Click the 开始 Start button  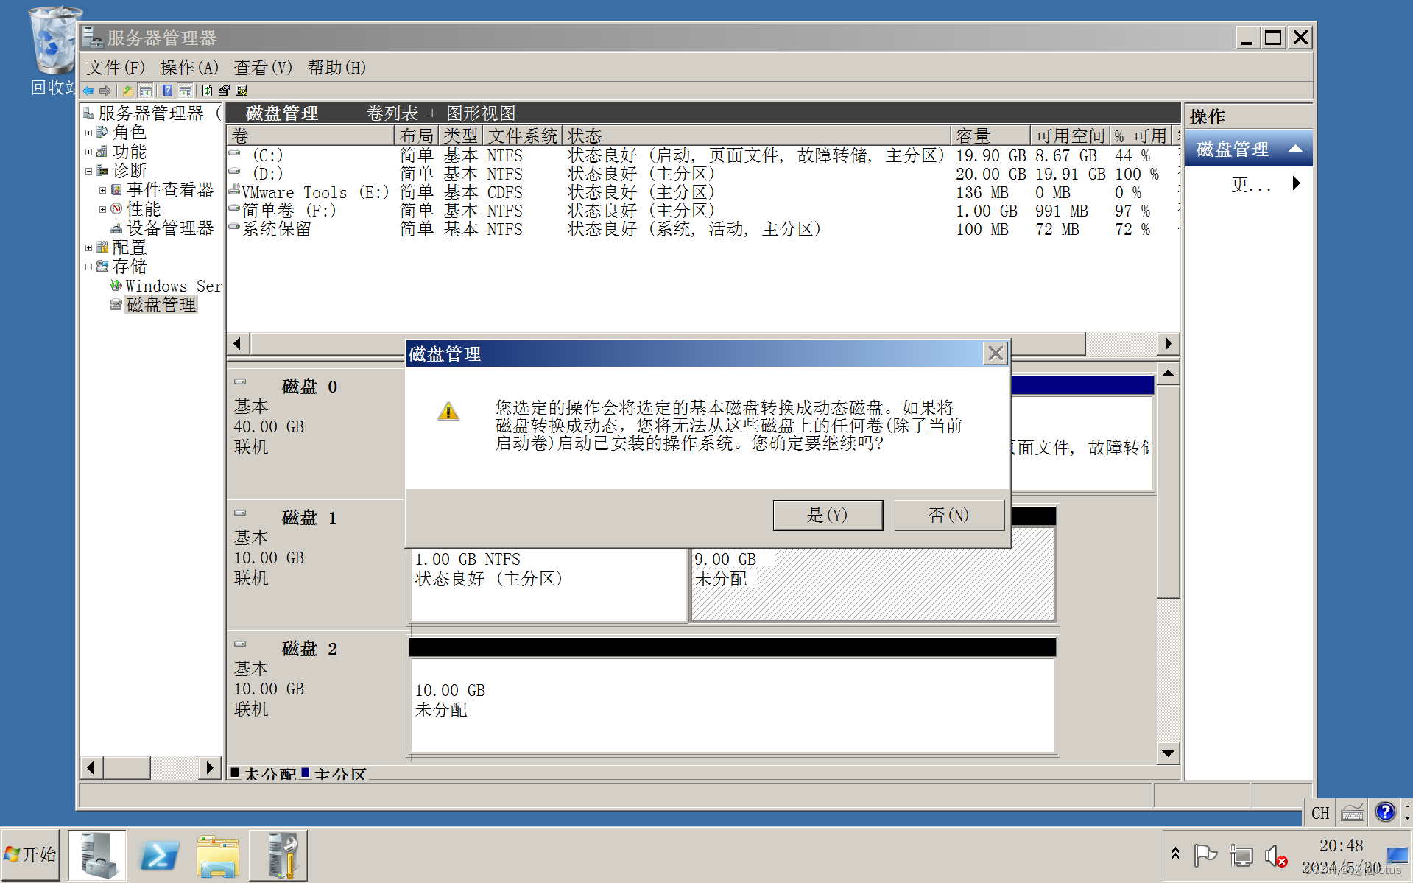pos(31,855)
